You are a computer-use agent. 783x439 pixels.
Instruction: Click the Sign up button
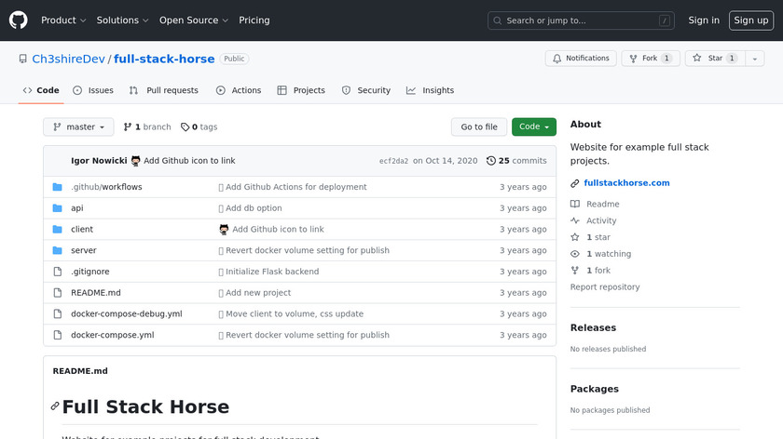tap(750, 20)
